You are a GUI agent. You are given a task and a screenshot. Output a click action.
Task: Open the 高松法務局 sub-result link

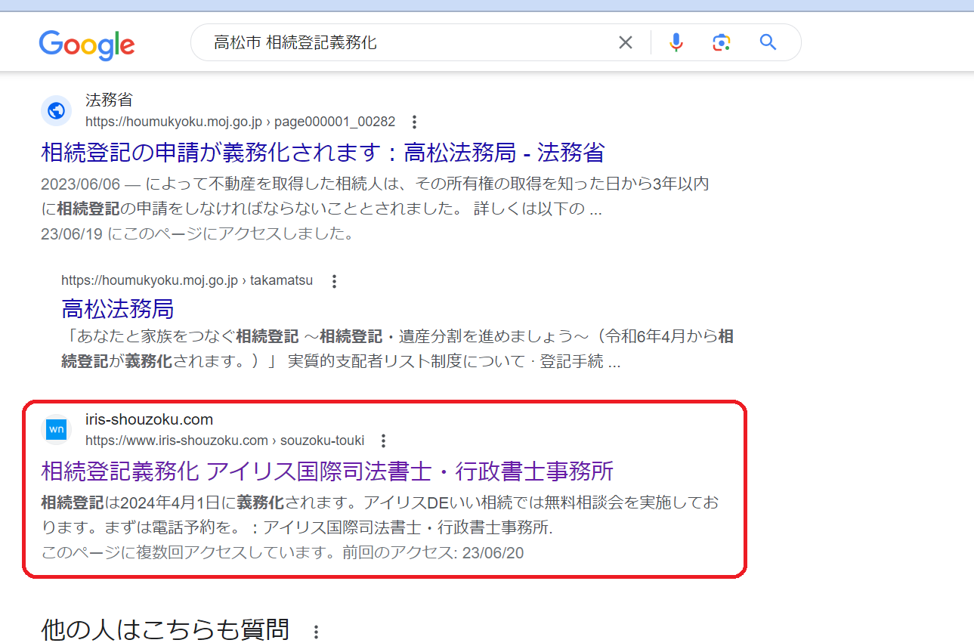[x=118, y=308]
